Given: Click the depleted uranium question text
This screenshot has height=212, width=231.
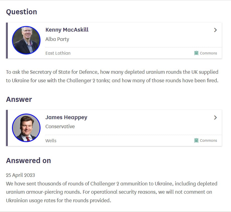Looking at the screenshot, I should (x=112, y=76).
